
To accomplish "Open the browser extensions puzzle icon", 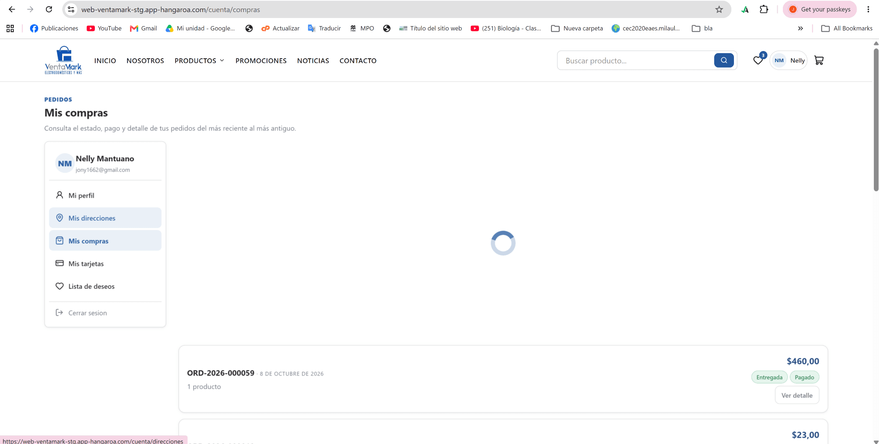I will click(x=764, y=9).
